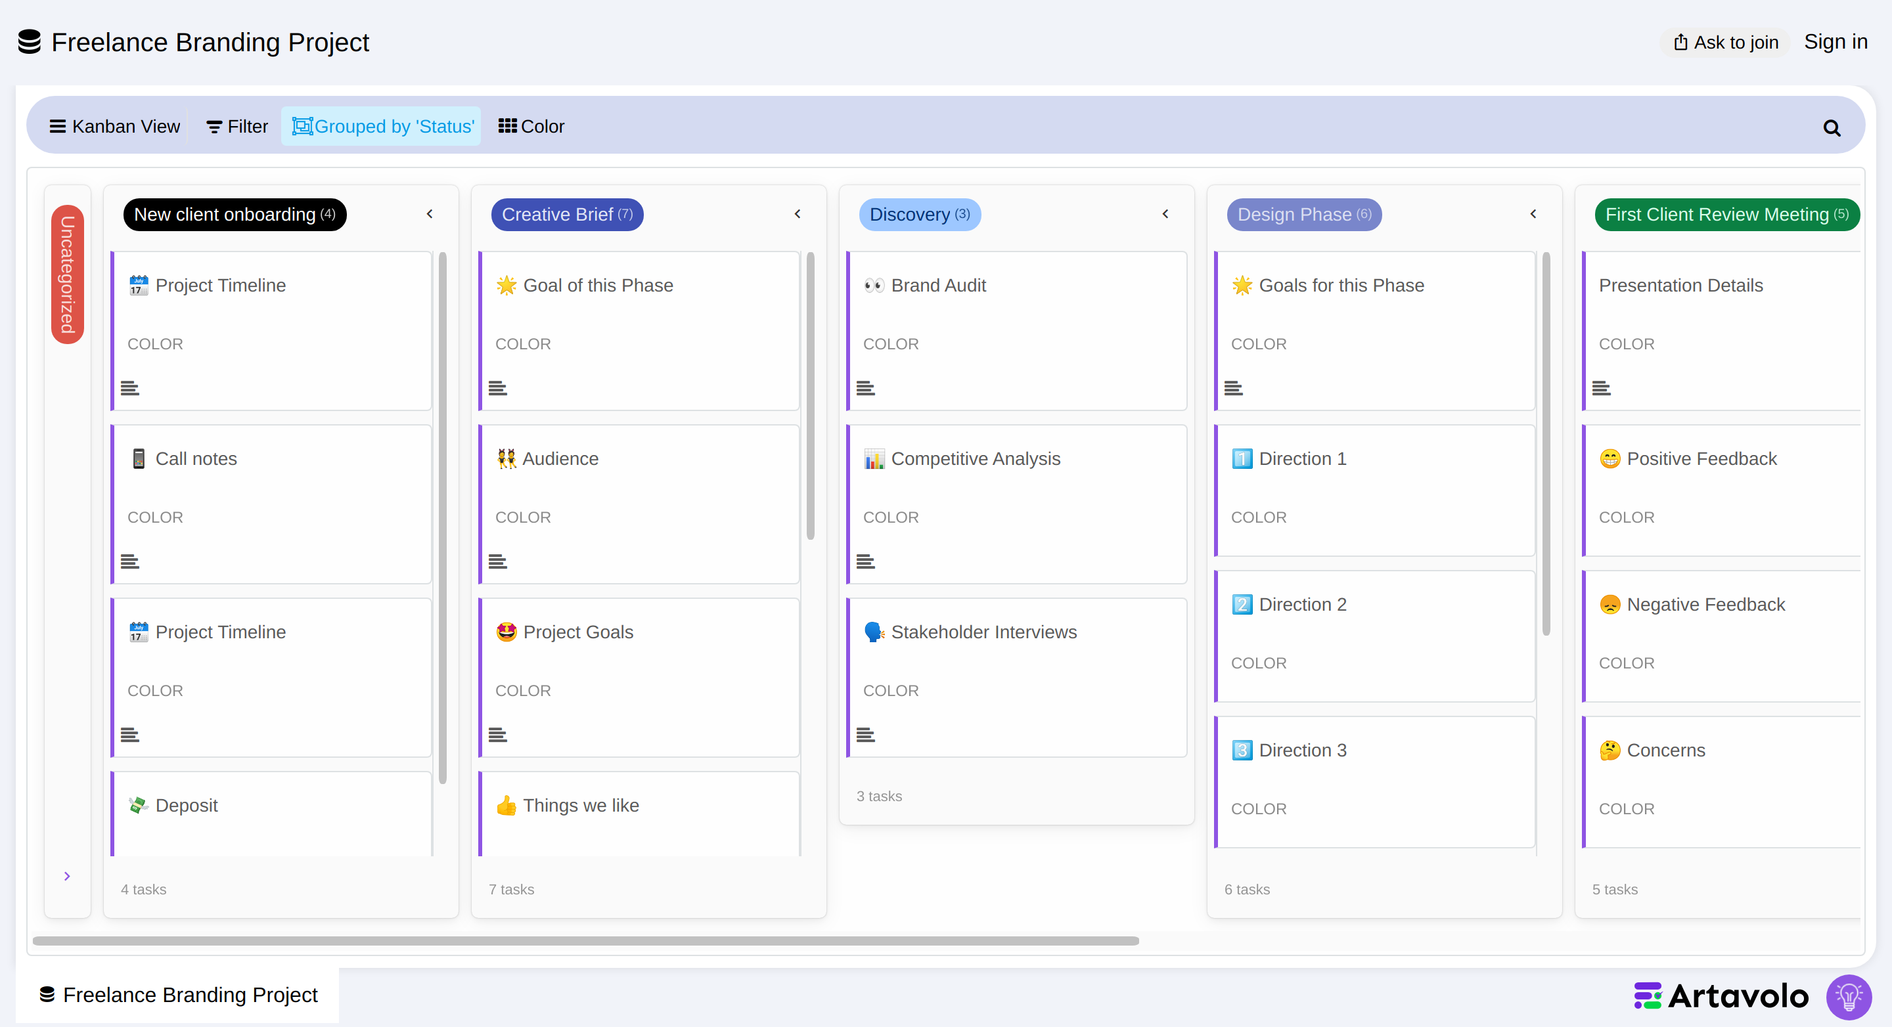Collapse the Creative Brief column
This screenshot has width=1892, height=1027.
798,213
